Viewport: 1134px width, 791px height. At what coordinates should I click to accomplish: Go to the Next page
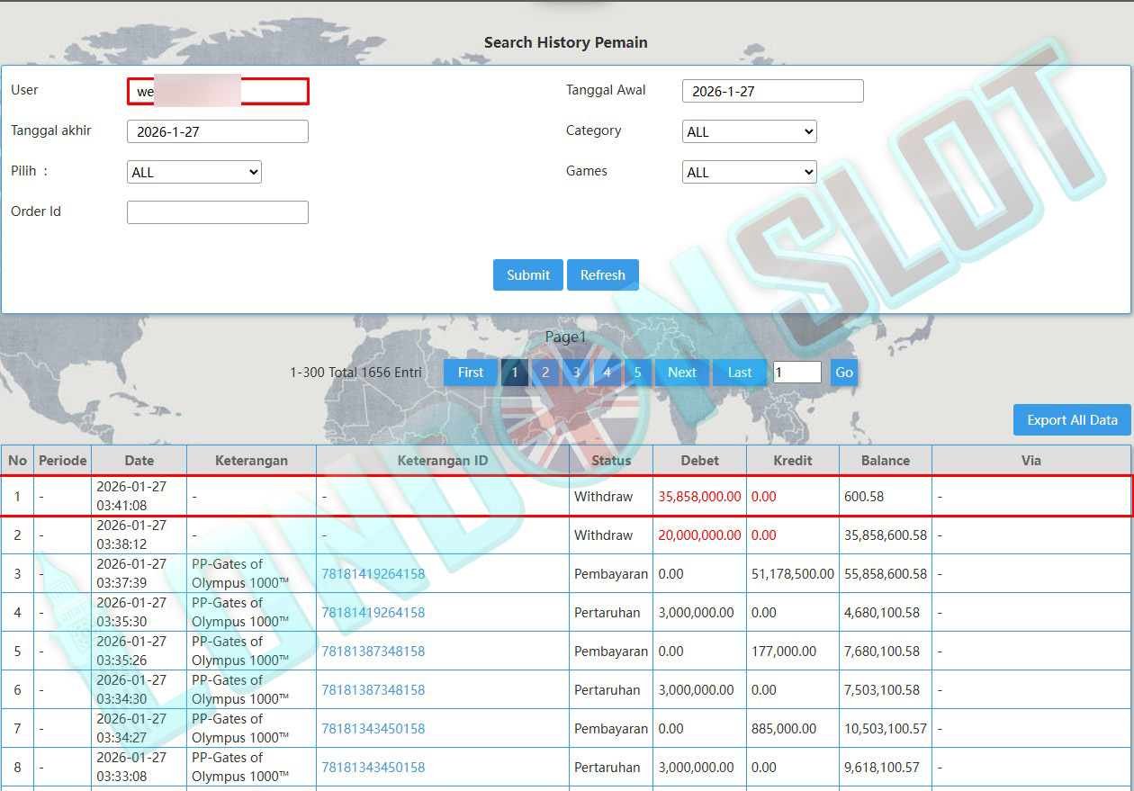(681, 373)
